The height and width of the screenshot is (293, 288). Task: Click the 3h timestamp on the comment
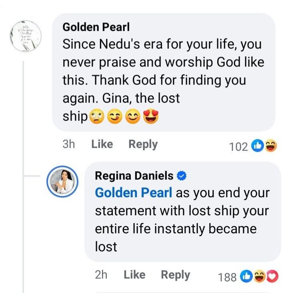(69, 144)
